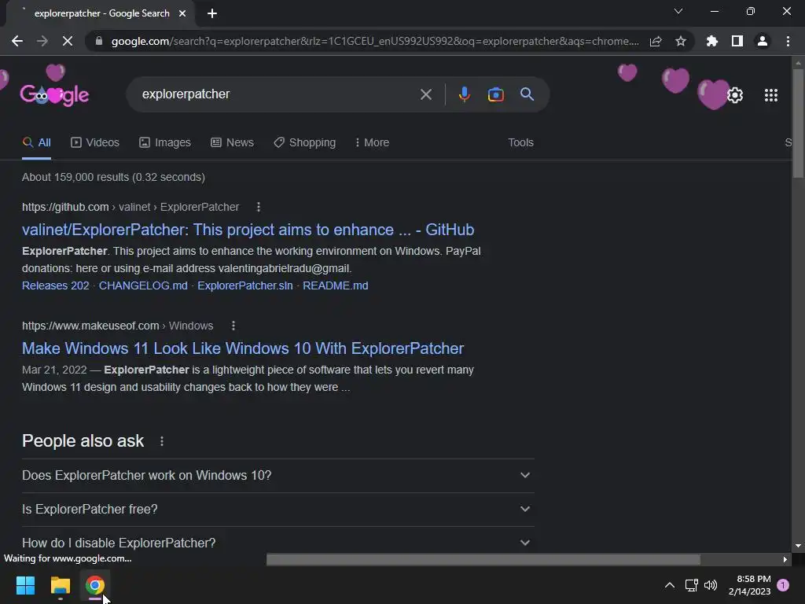
Task: Stop loading the page
Action: pos(68,41)
